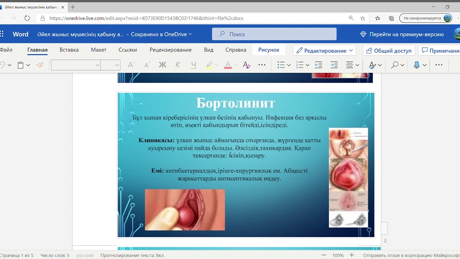Switch to the Главная tab

tap(37, 50)
